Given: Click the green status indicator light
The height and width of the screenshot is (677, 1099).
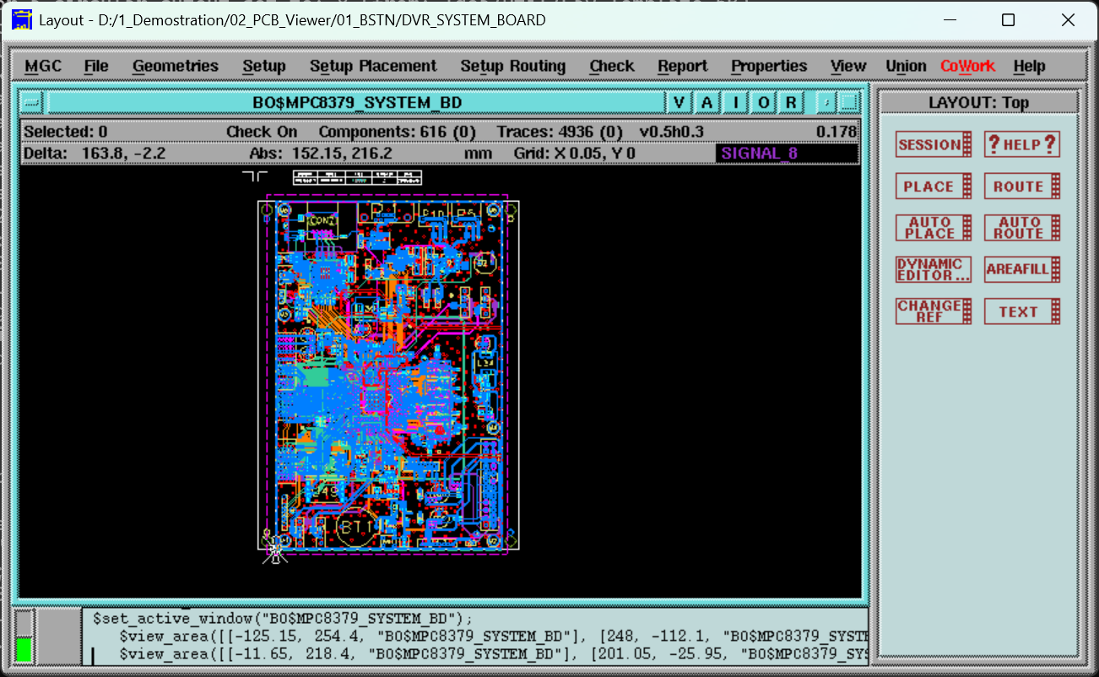Looking at the screenshot, I should click(x=24, y=649).
